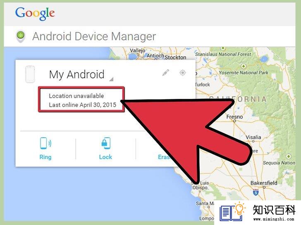Click Visalia city marker on map
The image size is (301, 225).
click(x=253, y=141)
